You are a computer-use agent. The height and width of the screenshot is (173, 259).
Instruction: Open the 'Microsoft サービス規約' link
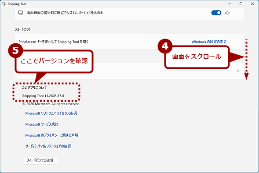(42, 124)
